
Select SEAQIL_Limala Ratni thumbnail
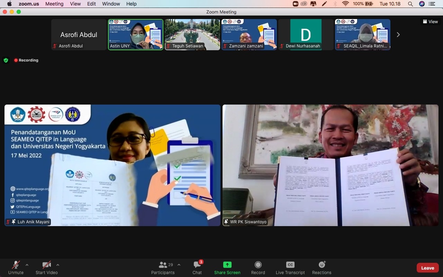tap(363, 35)
